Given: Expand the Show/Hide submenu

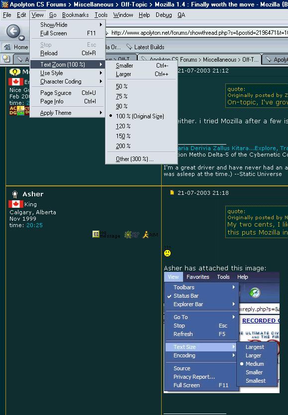Looking at the screenshot, I should [x=68, y=25].
